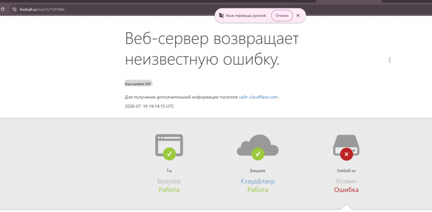Click the liveball.sx host label

tap(346, 170)
